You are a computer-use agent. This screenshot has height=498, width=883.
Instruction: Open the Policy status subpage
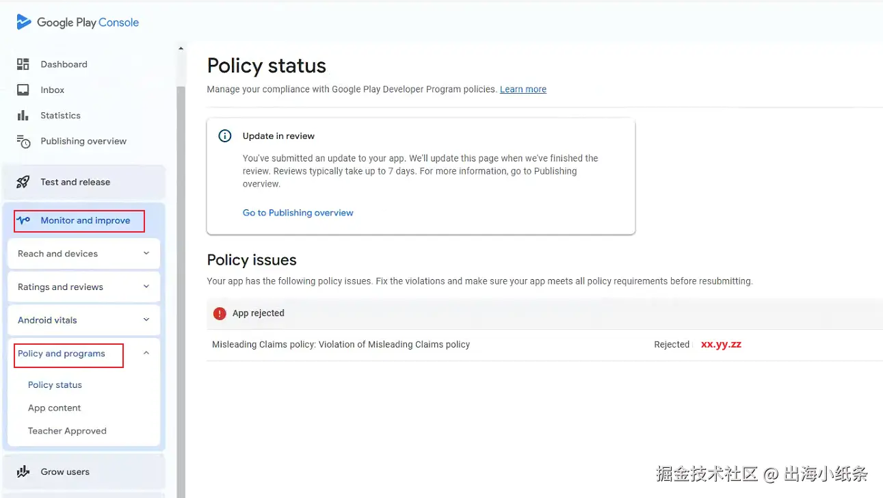tap(55, 385)
